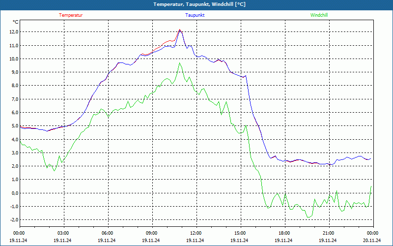
Task: Click the blue Taupunkt legend label
Action: pos(195,15)
